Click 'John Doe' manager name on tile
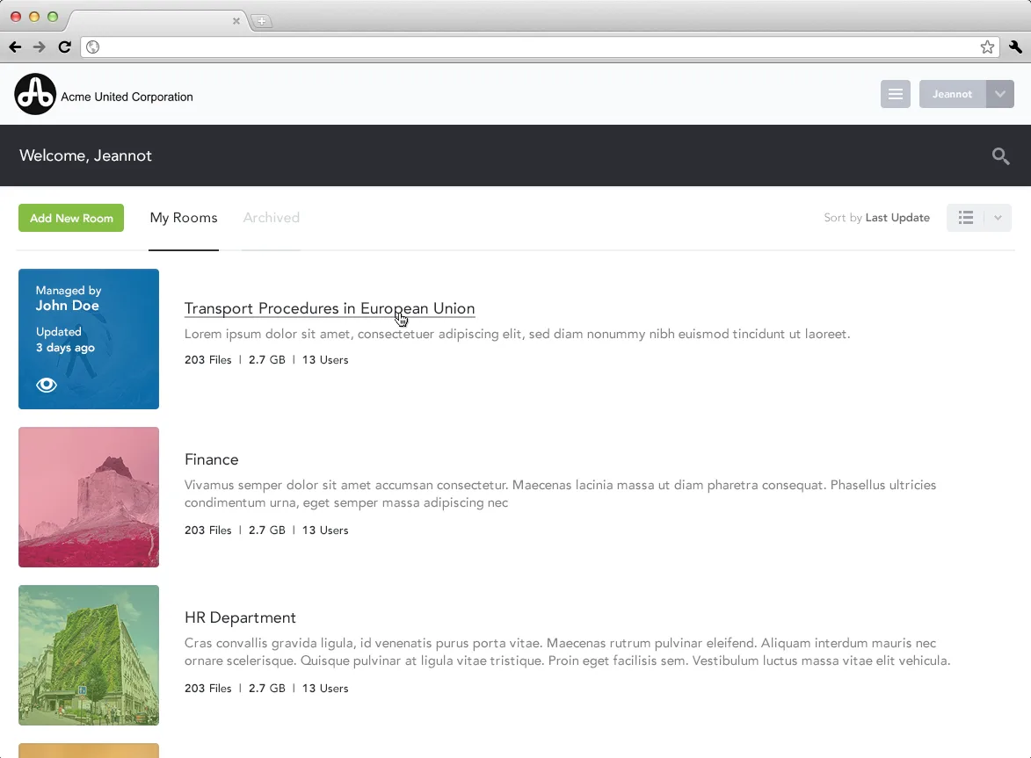 (67, 306)
